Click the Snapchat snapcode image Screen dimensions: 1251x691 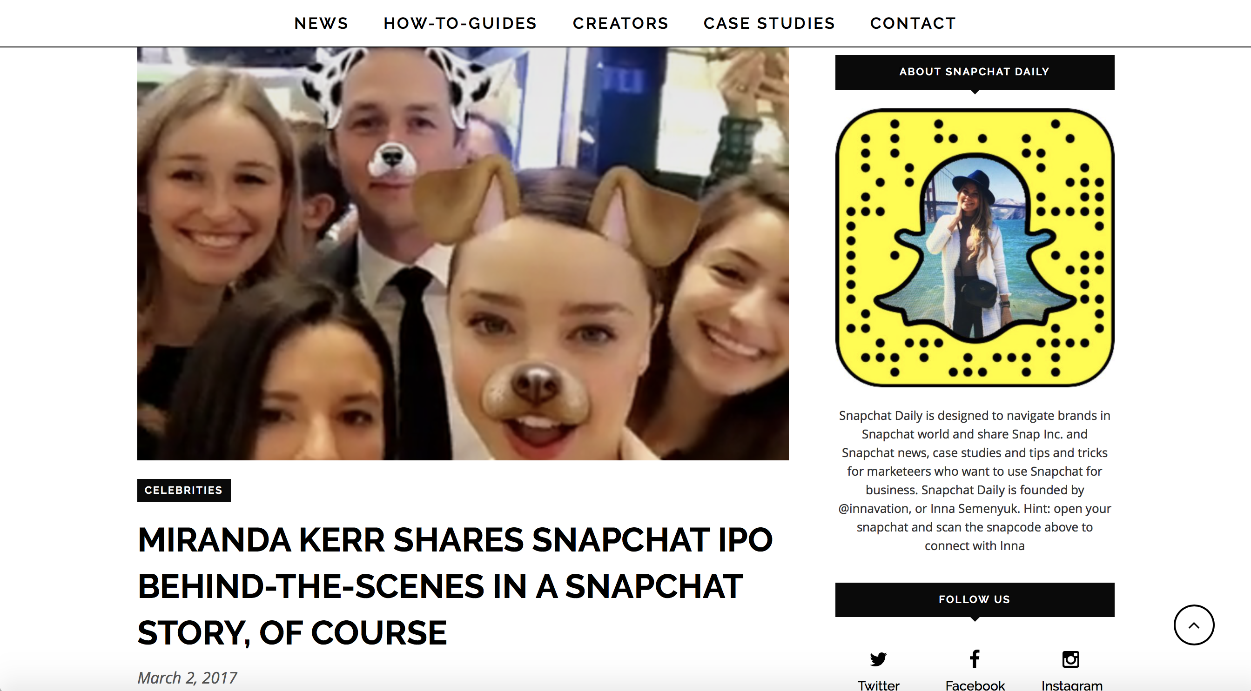pos(975,247)
